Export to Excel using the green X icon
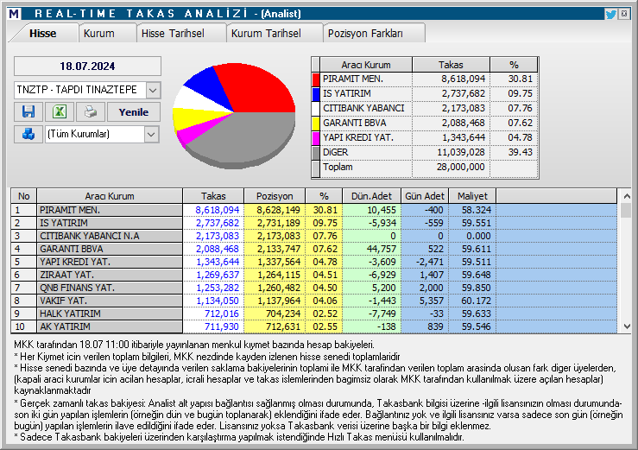This screenshot has height=450, width=638. (x=60, y=111)
